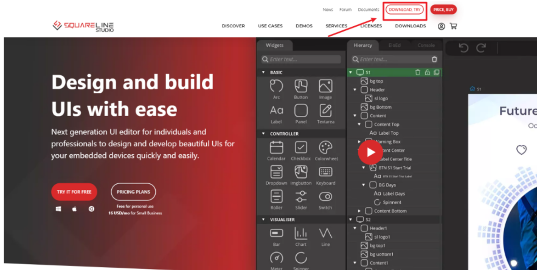Viewport: 537px width, 270px height.
Task: Select the Button widget icon
Action: pyautogui.click(x=301, y=86)
